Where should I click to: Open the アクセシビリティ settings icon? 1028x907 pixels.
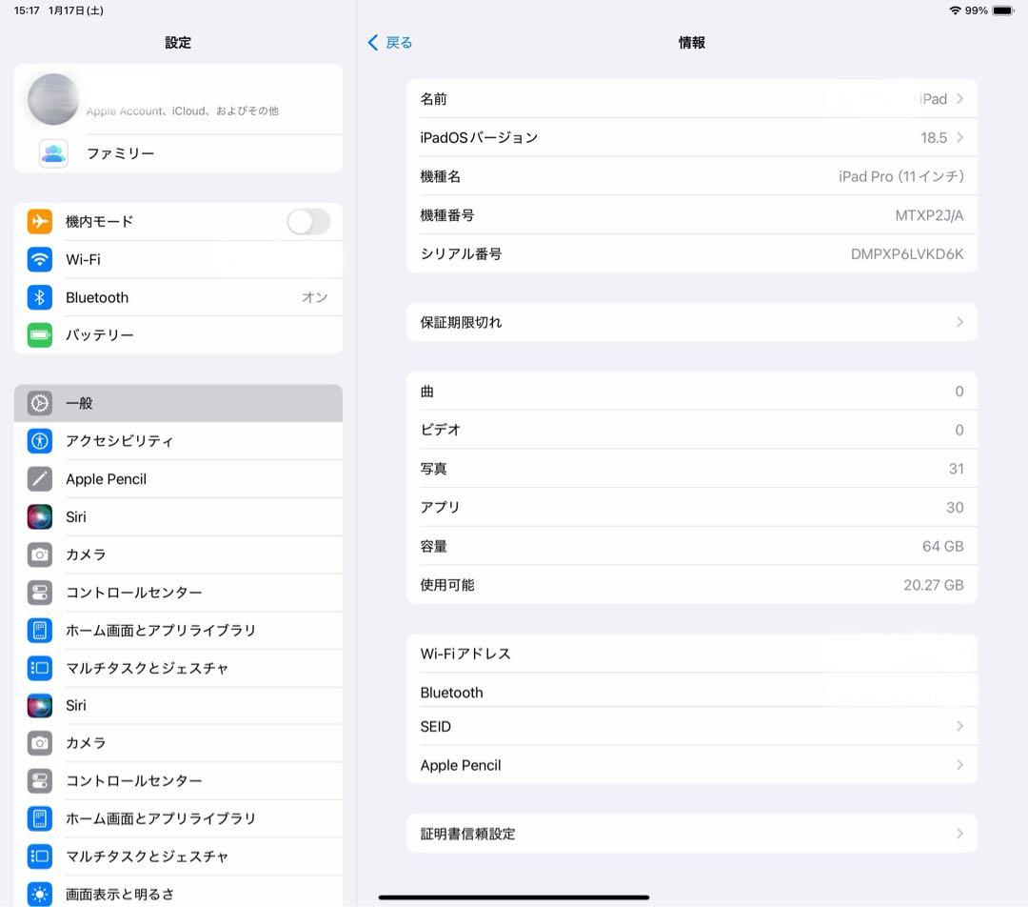pos(40,441)
